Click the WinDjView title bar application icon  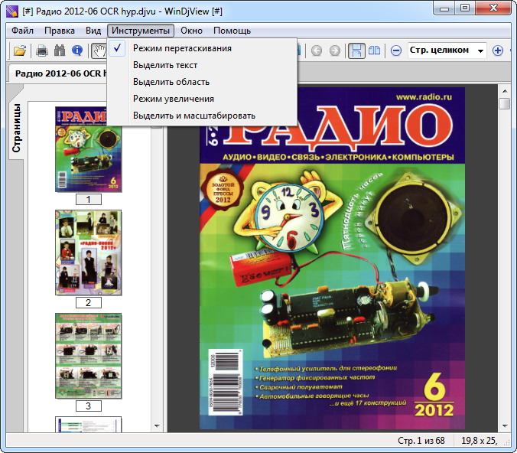tap(12, 11)
